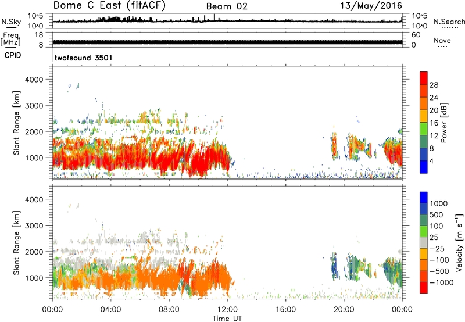The width and height of the screenshot is (465, 322).
Task: Select the "04:00" time axis label
Action: (110, 310)
